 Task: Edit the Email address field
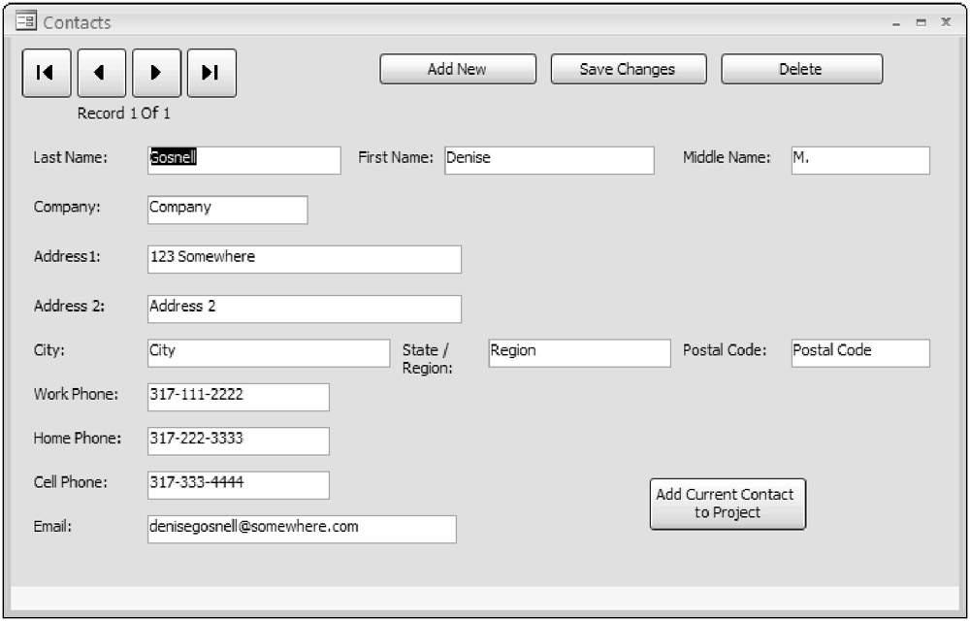point(301,529)
